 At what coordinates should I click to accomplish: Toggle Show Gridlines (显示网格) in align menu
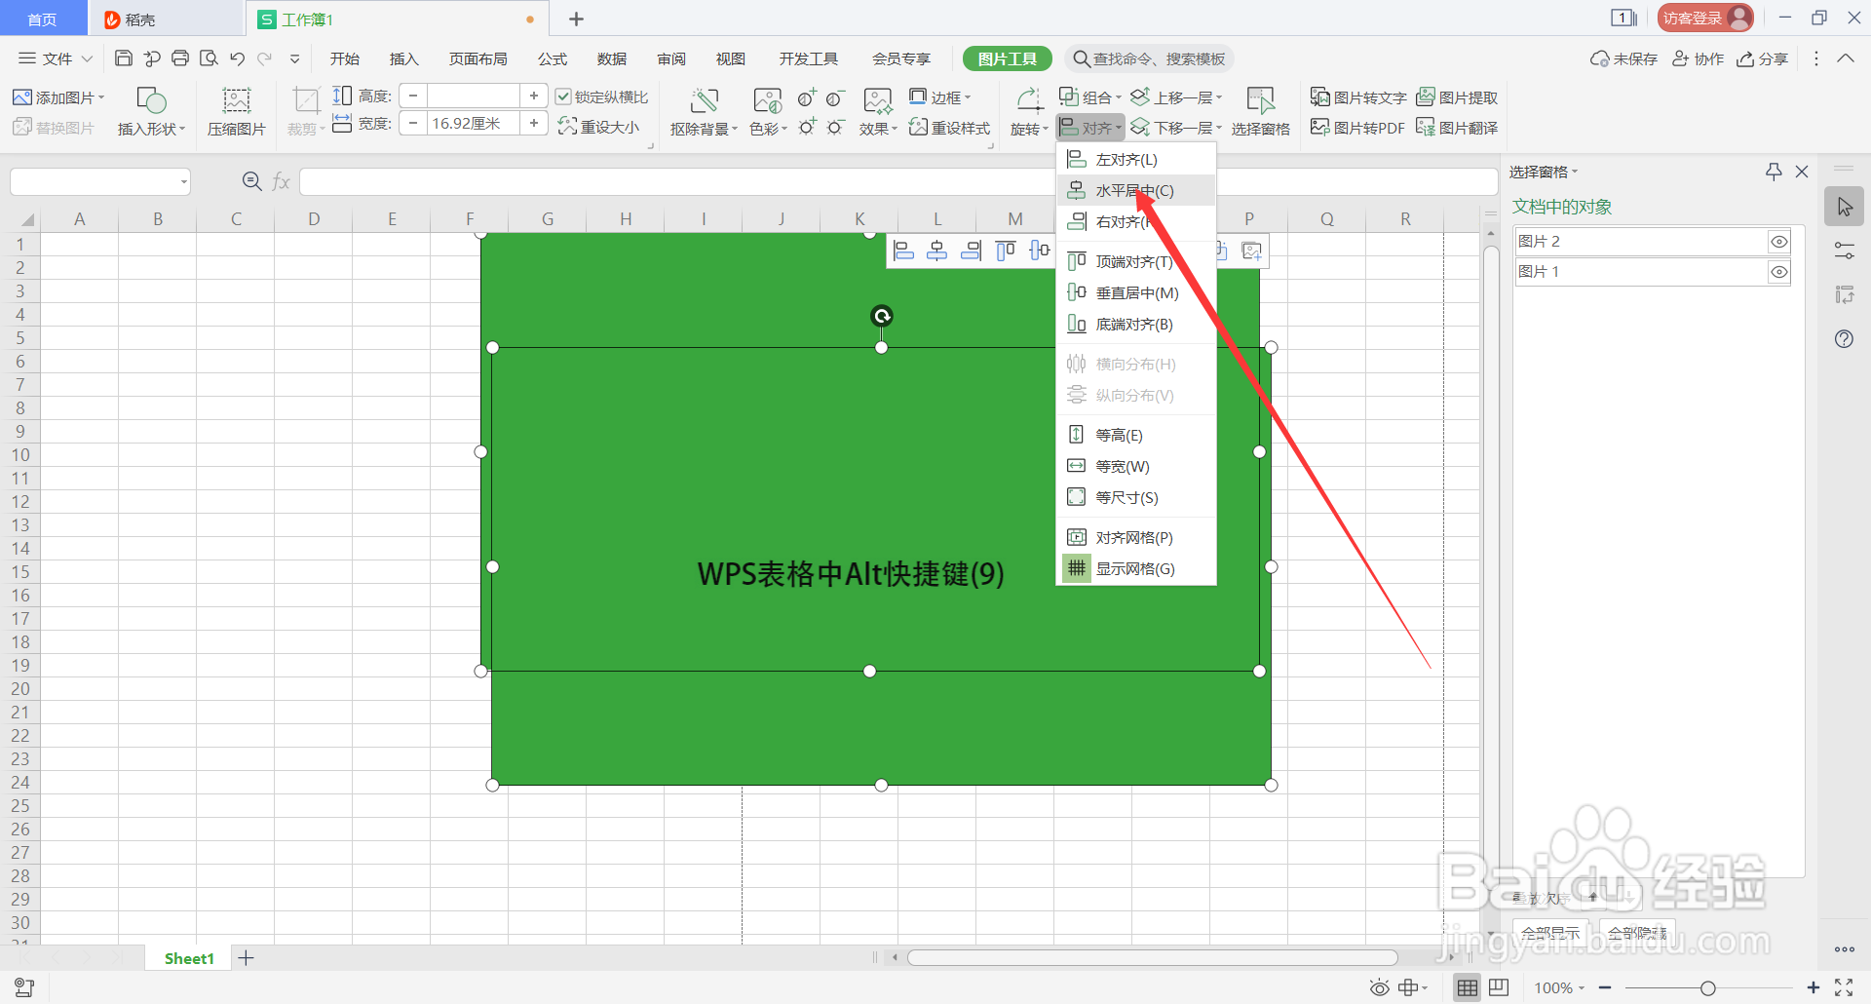1136,568
